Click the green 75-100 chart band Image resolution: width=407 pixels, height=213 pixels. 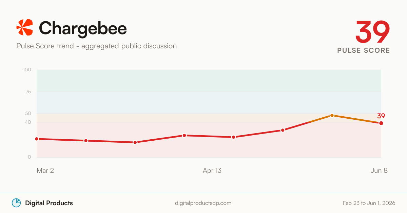[x=209, y=81]
